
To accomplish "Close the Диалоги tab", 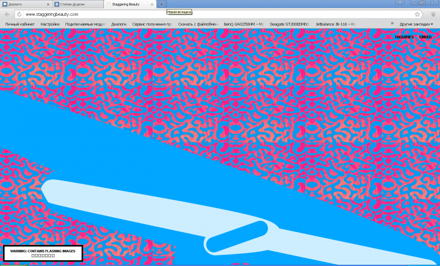I will click(48, 4).
